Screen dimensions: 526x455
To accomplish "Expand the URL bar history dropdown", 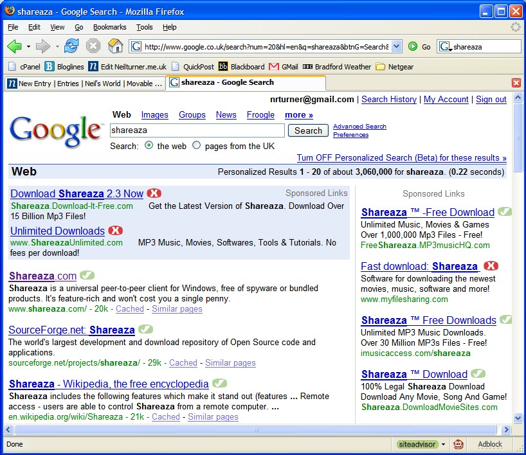I will point(396,46).
